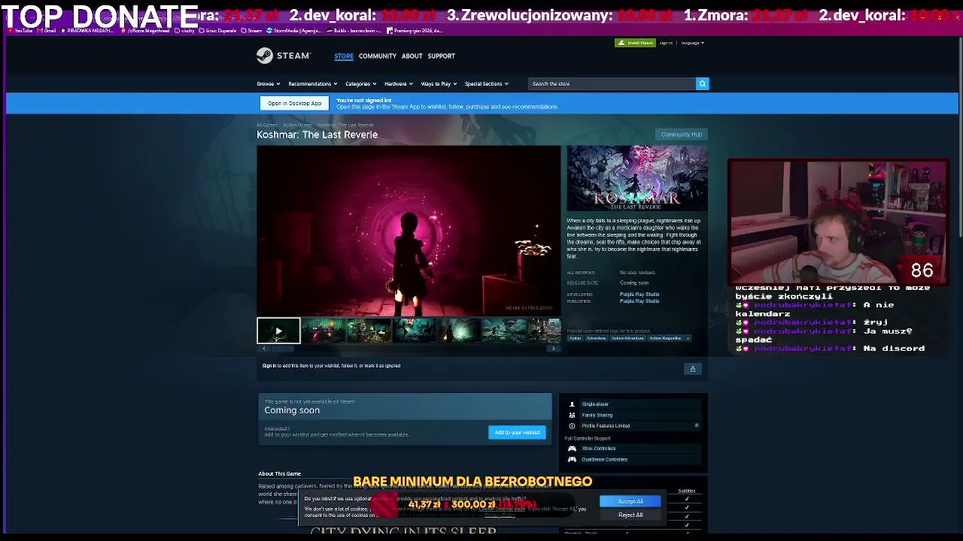Click the DualSense Controllers gamepad icon
This screenshot has height=541, width=963.
tap(572, 459)
